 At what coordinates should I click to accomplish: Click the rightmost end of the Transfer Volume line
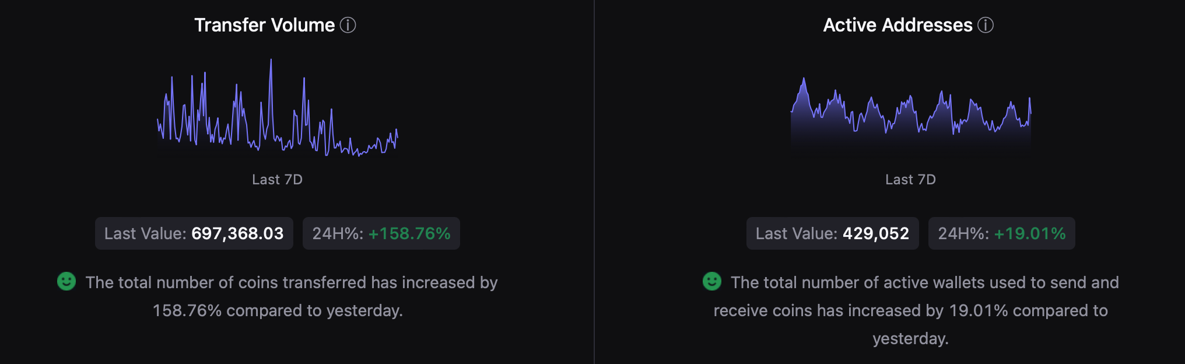tap(397, 136)
